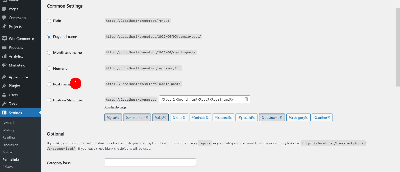Click the WooCommerce logo icon
This screenshot has width=400, height=172.
pos(4,38)
